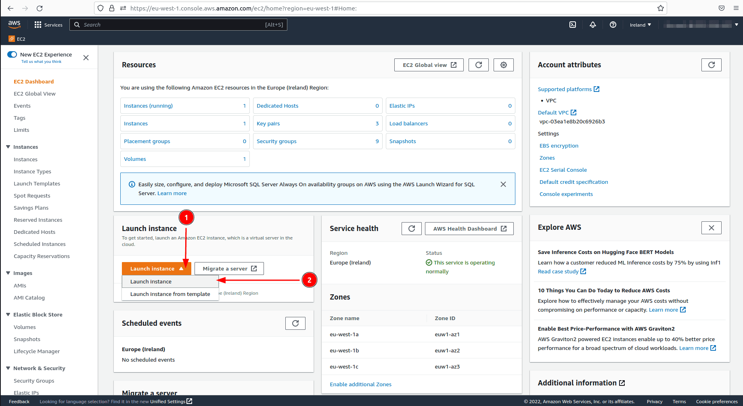Open the browser tracking protection shield

pos(101,8)
